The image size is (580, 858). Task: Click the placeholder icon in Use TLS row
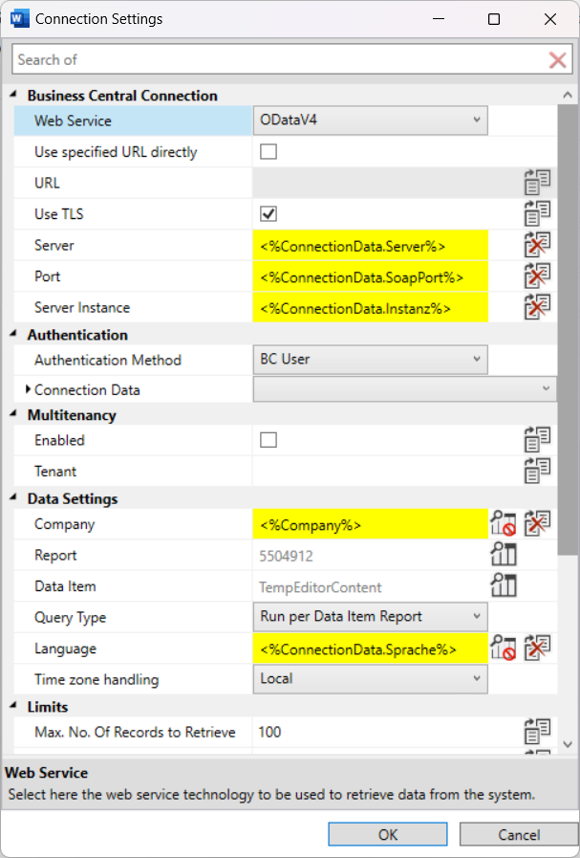pos(537,213)
